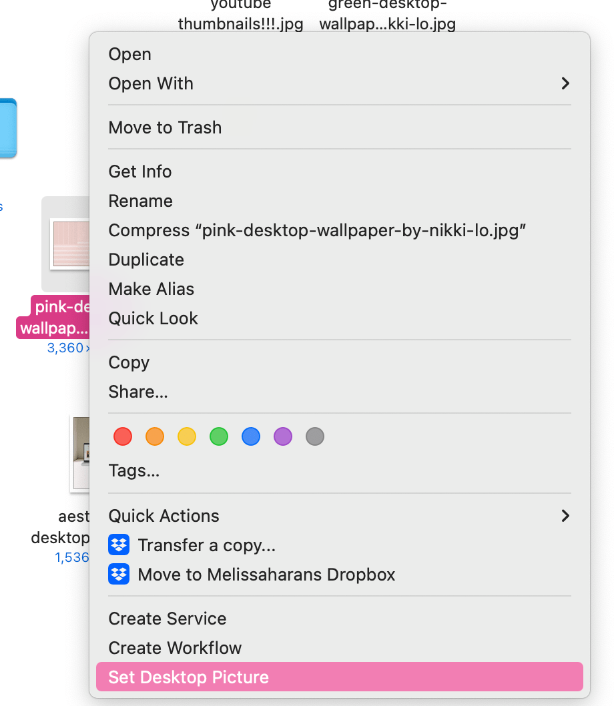Image resolution: width=614 pixels, height=706 pixels.
Task: Choose Rename from context menu
Action: 339,202
